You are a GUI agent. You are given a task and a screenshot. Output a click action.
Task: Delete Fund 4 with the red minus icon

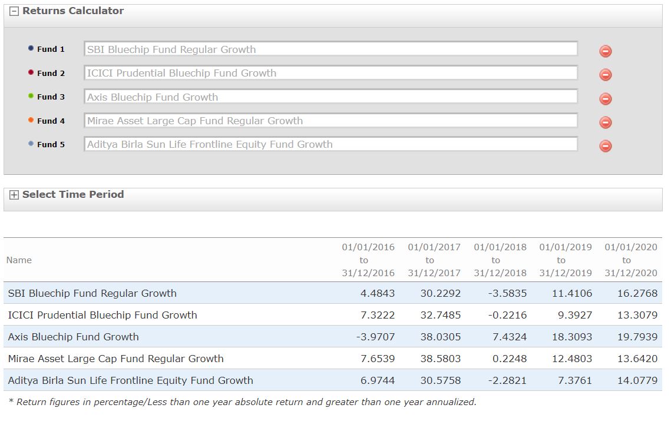click(x=605, y=122)
